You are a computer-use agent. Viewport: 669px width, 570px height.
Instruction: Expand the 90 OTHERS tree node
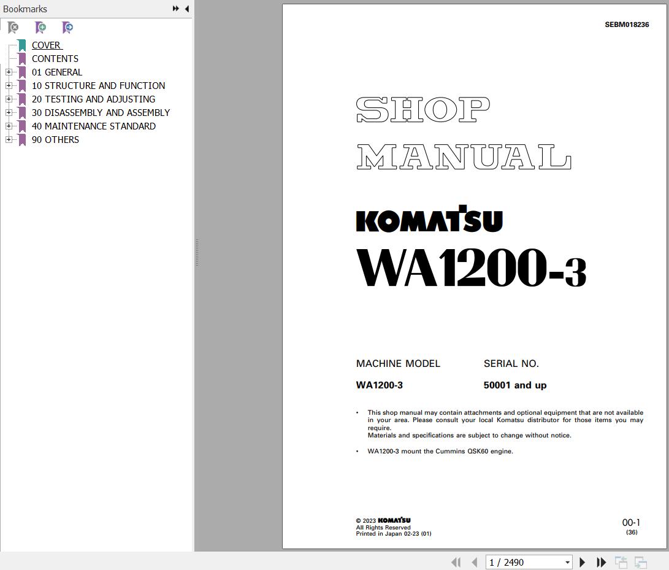click(x=9, y=140)
